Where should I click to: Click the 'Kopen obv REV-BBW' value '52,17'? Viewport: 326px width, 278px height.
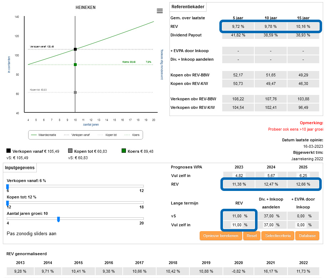point(238,75)
